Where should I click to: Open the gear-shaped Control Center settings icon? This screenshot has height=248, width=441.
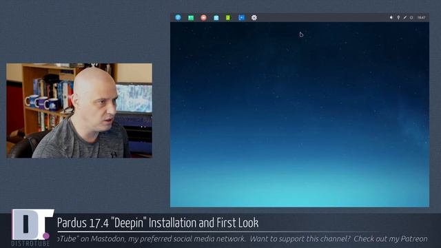pyautogui.click(x=254, y=18)
